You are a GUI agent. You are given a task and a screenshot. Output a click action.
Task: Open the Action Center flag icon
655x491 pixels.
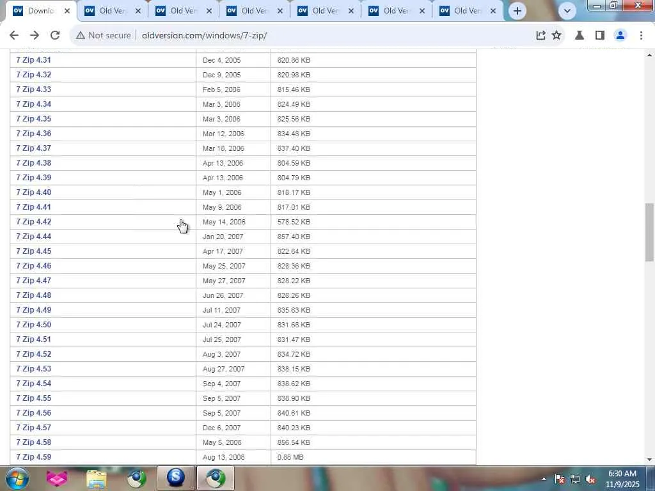click(x=560, y=479)
